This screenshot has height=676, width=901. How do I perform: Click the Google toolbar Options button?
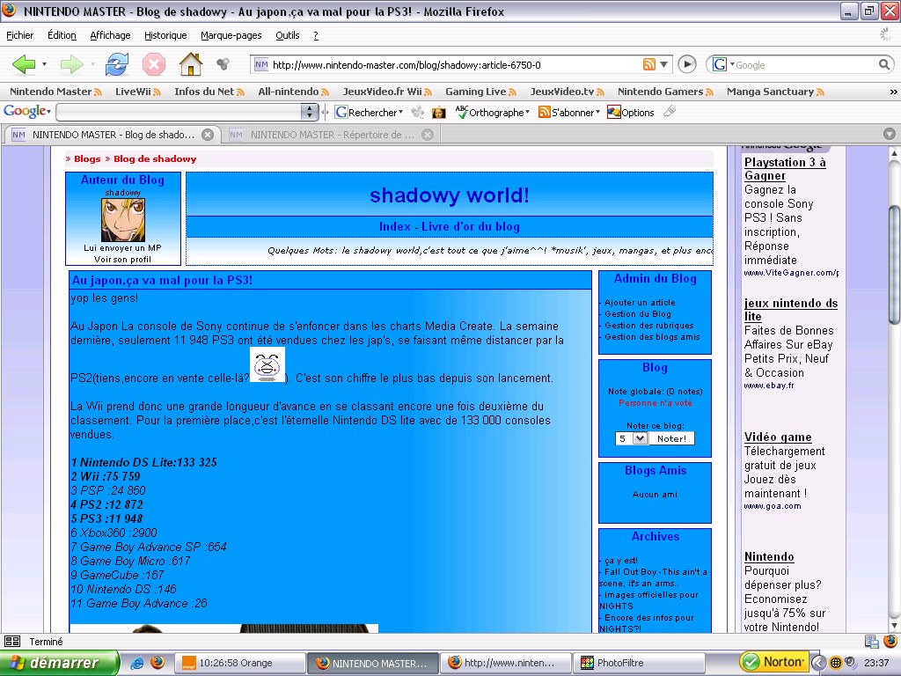click(630, 112)
